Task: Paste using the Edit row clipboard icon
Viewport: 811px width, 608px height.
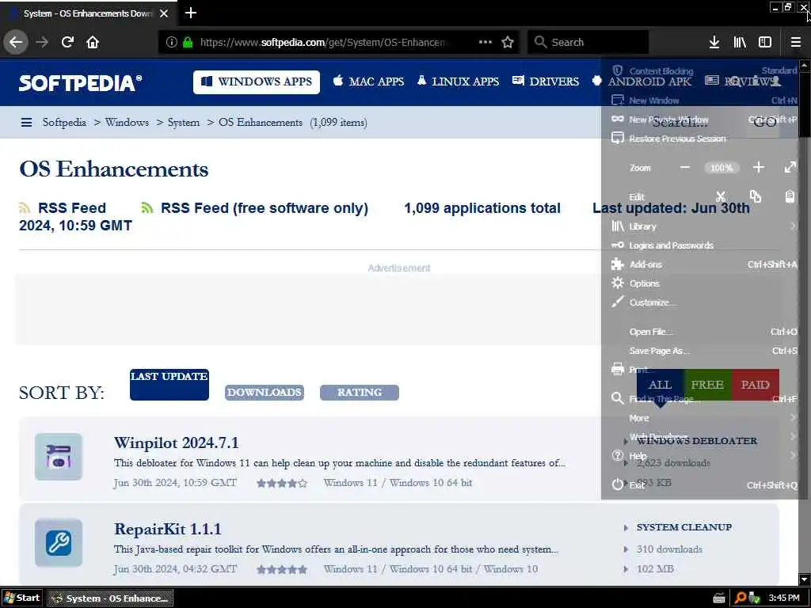Action: (x=790, y=196)
